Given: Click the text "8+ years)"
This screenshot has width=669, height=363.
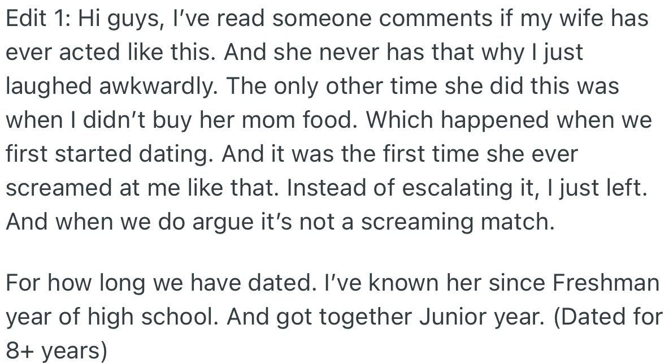Looking at the screenshot, I should (x=57, y=351).
